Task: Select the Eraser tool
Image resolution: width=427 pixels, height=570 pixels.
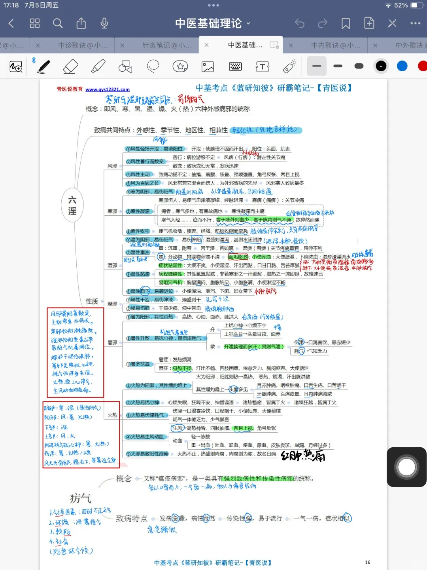Action: tap(71, 66)
